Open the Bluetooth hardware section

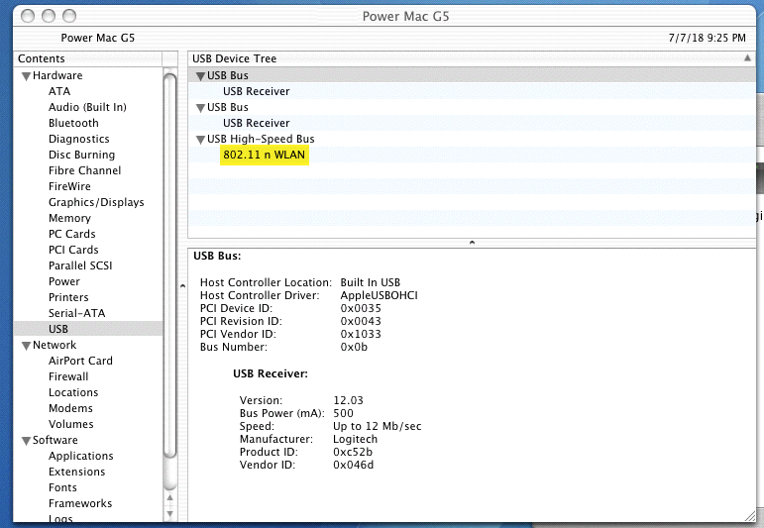point(73,123)
